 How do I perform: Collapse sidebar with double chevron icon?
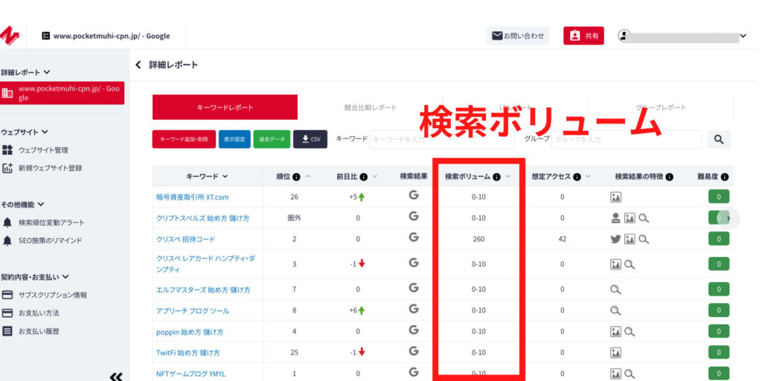[115, 376]
